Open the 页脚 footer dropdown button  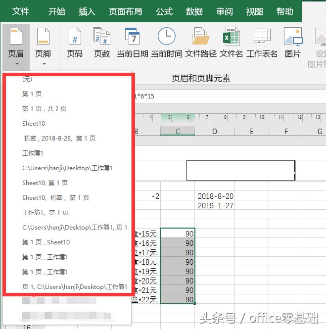[43, 47]
